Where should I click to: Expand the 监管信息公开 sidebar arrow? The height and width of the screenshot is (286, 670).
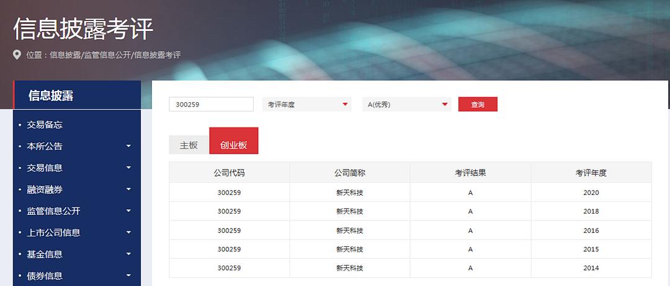[128, 211]
